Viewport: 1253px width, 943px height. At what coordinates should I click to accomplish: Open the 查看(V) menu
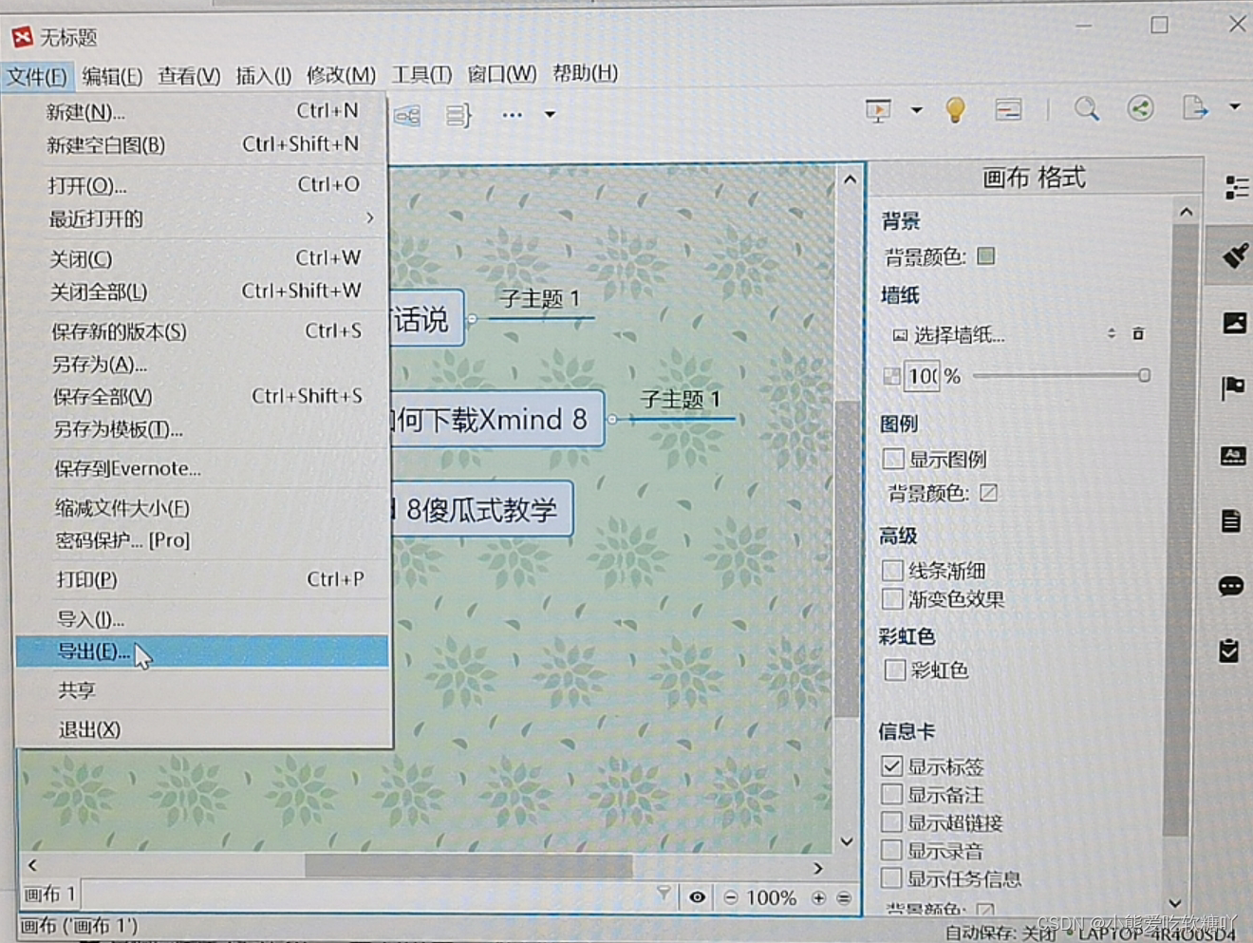[x=189, y=76]
